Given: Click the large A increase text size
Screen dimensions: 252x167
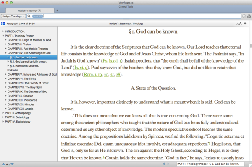Looking at the screenshot, I should [240, 23].
